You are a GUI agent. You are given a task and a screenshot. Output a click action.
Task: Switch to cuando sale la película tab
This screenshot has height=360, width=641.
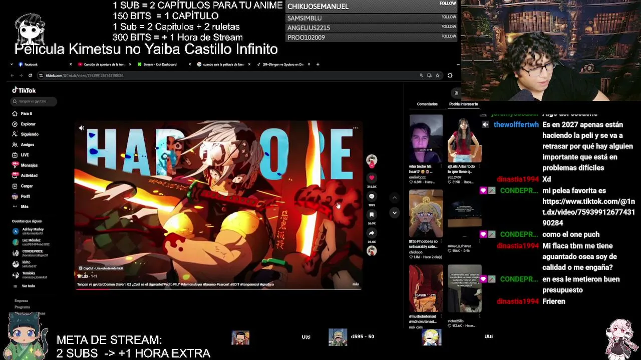[223, 64]
